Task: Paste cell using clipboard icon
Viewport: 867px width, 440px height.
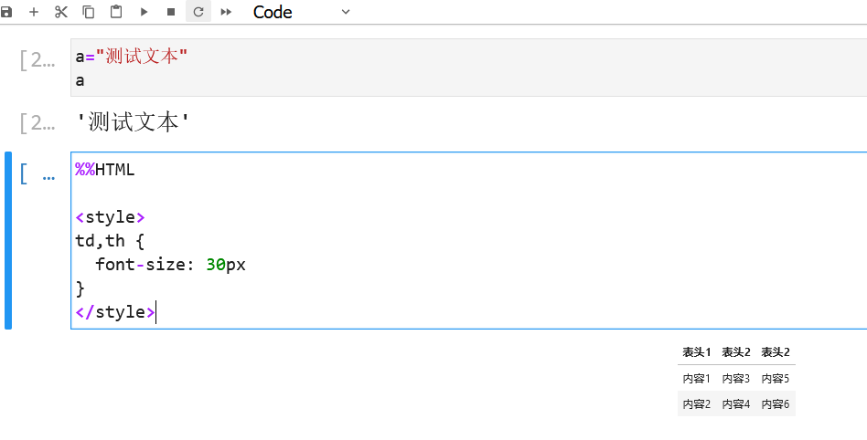Action: point(116,12)
